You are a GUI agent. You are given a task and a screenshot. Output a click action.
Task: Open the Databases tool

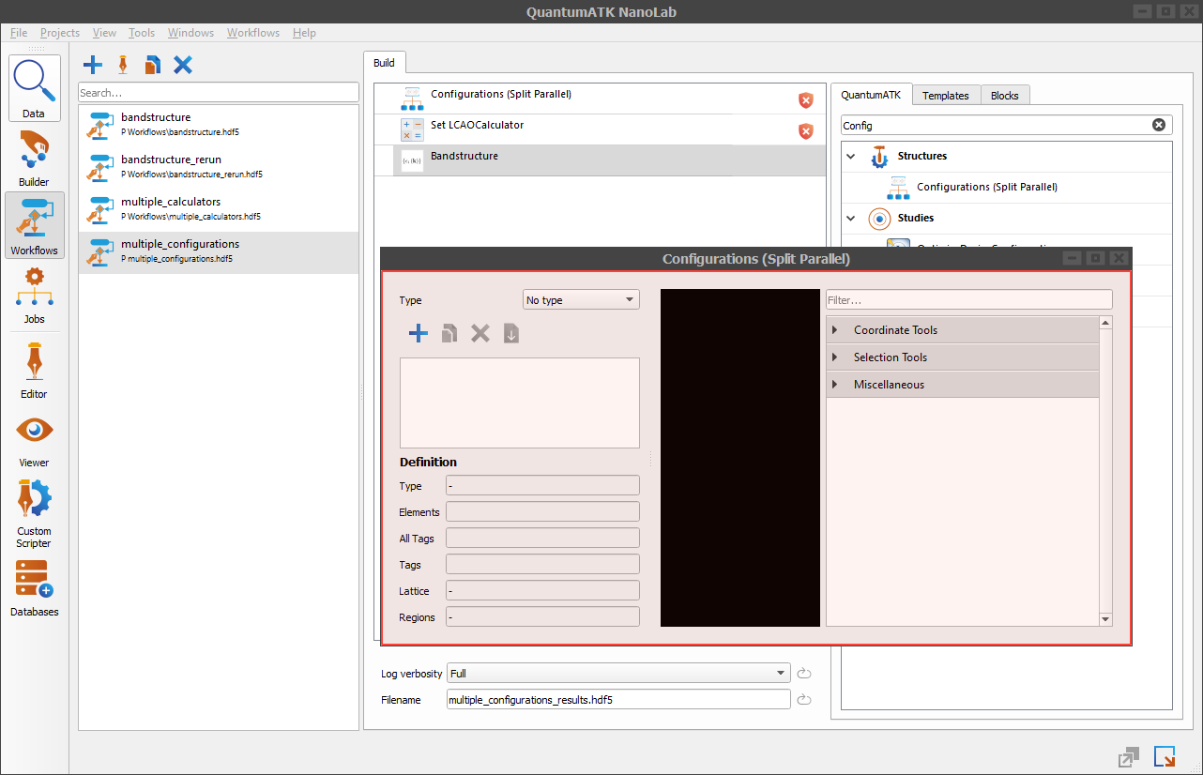point(34,588)
